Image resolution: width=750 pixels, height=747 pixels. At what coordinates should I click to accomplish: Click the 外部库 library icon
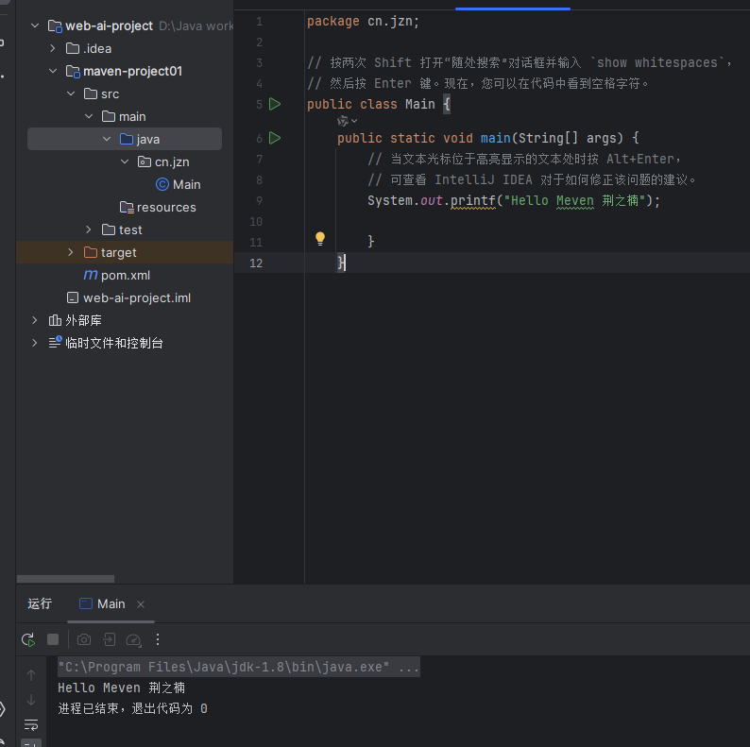[55, 320]
